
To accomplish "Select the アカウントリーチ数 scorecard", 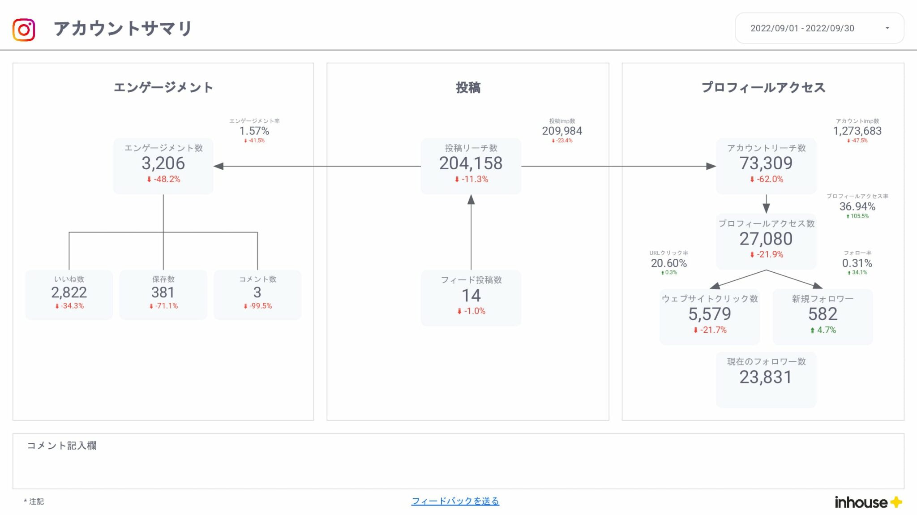I will (766, 166).
